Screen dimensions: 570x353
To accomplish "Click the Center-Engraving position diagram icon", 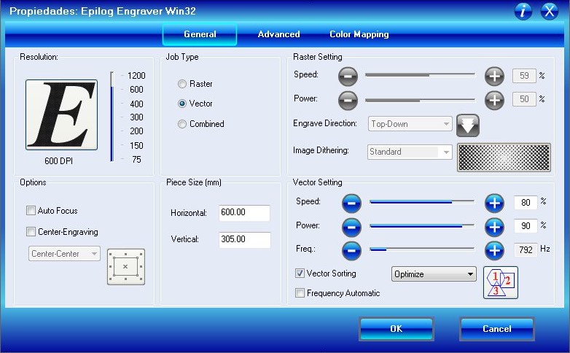I will click(126, 267).
